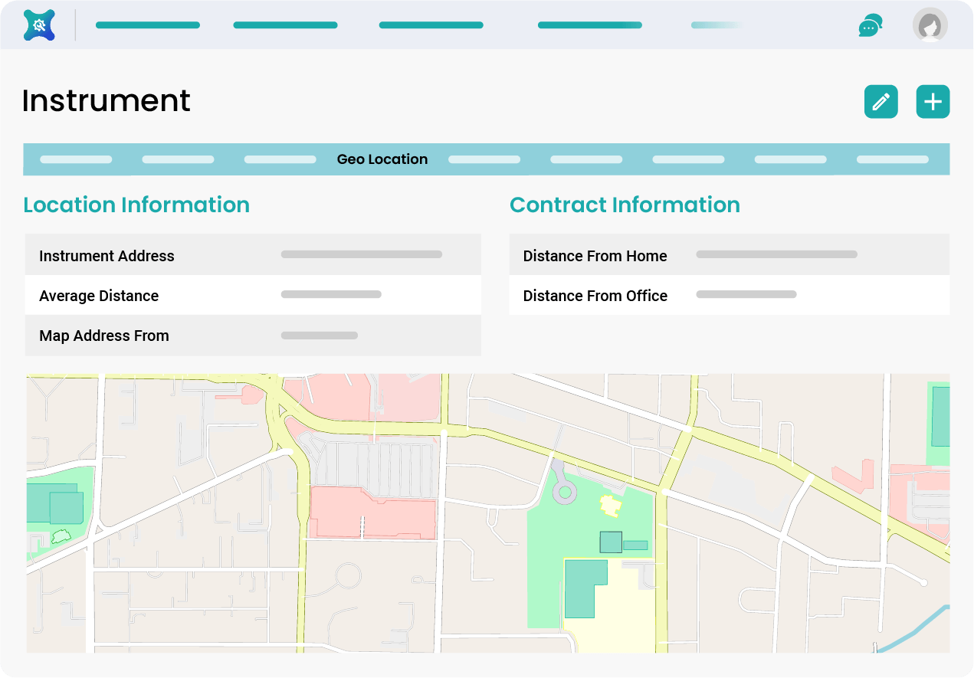Viewport: 974px width, 678px height.
Task: Click the Distance From Home value field
Action: (776, 254)
